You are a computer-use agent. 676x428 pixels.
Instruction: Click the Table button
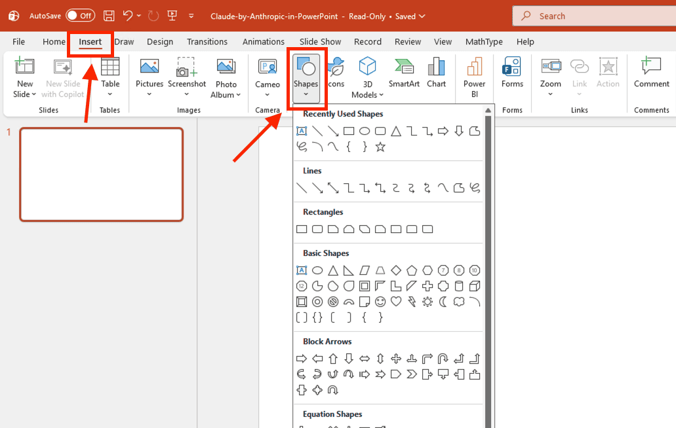click(x=110, y=72)
